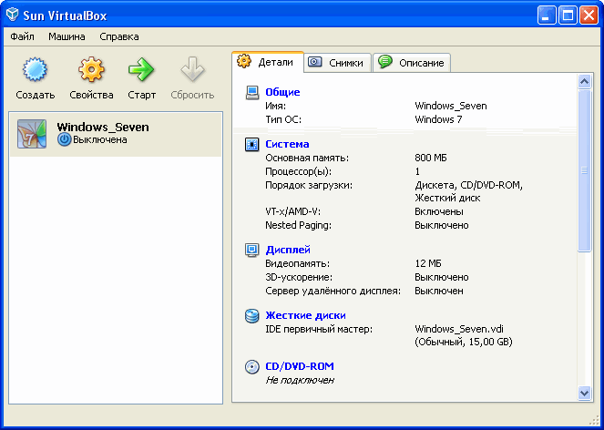Open the Справка menu

pyautogui.click(x=119, y=36)
